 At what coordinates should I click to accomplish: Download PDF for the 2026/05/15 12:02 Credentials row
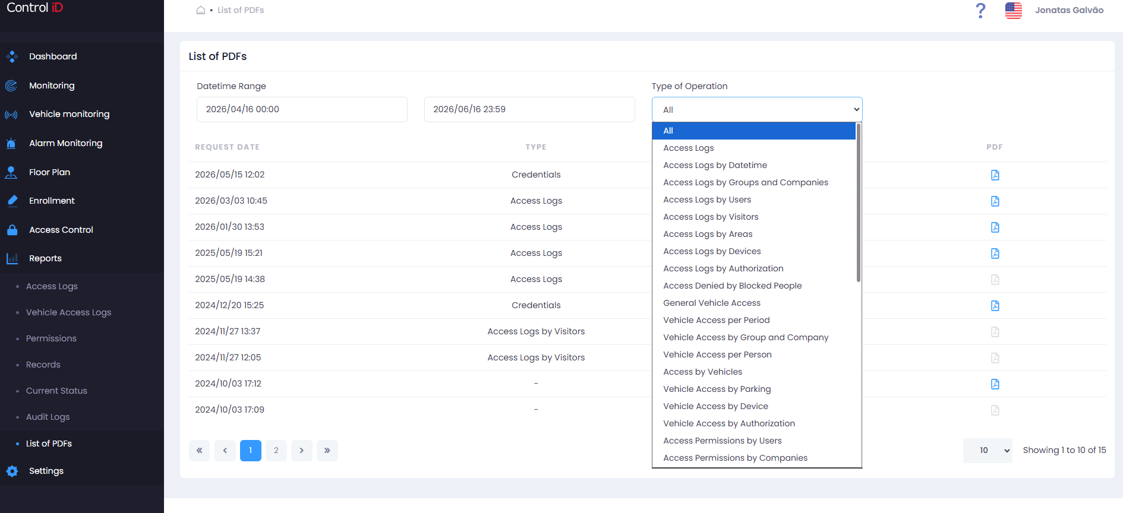point(995,175)
